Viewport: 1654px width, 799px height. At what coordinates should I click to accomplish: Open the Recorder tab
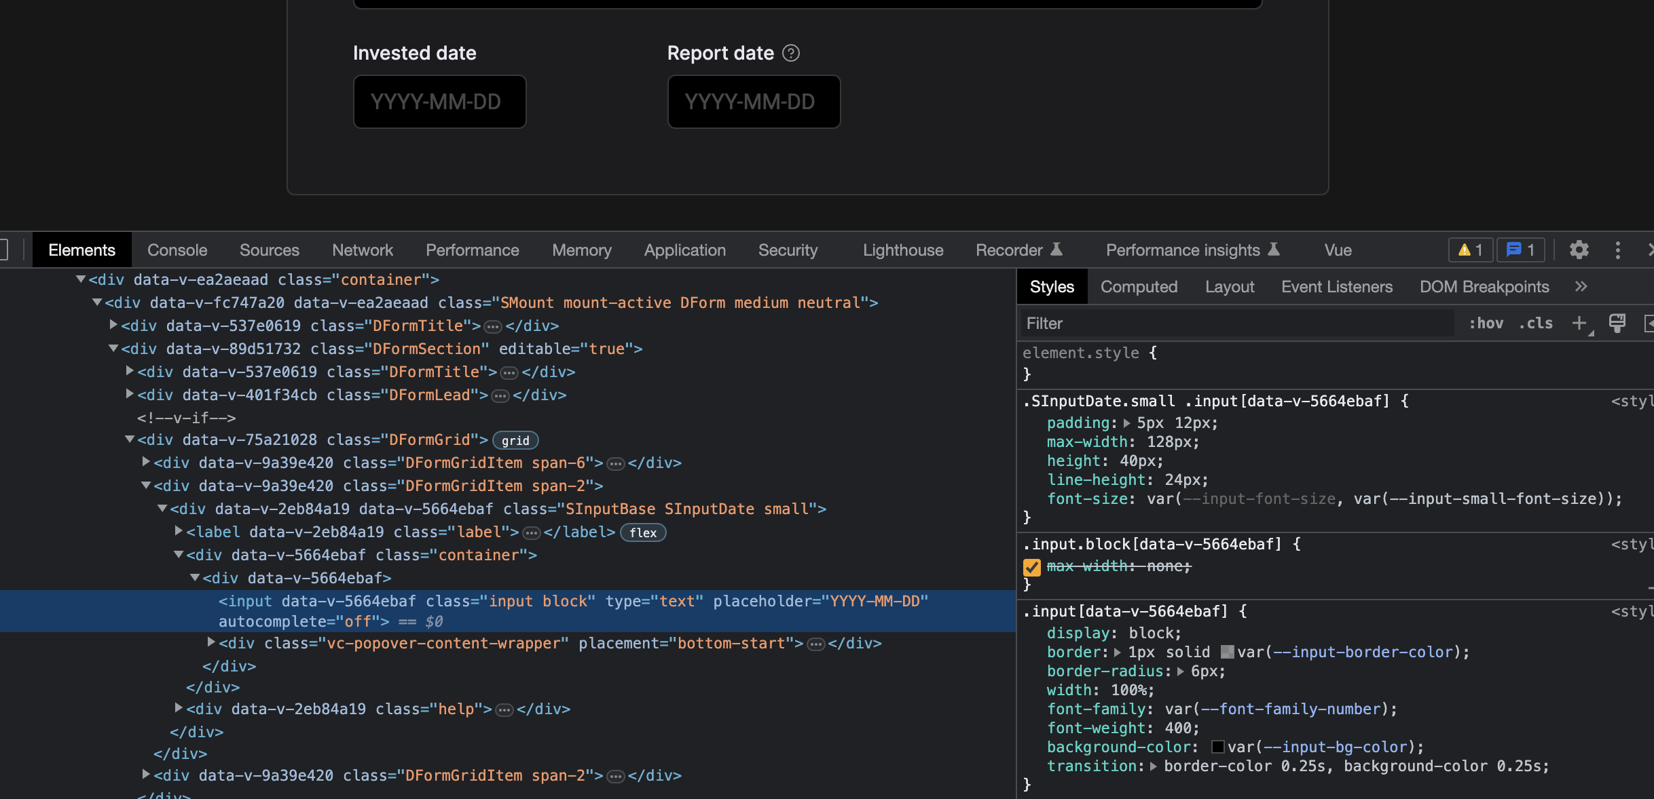click(1018, 250)
